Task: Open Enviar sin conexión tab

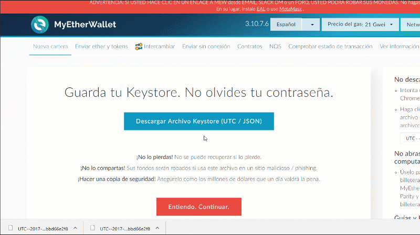Action: coord(206,47)
